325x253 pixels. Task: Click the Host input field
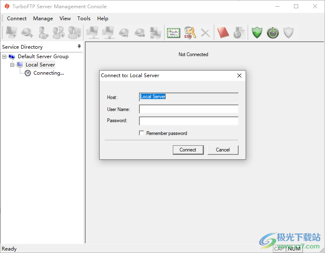click(189, 97)
